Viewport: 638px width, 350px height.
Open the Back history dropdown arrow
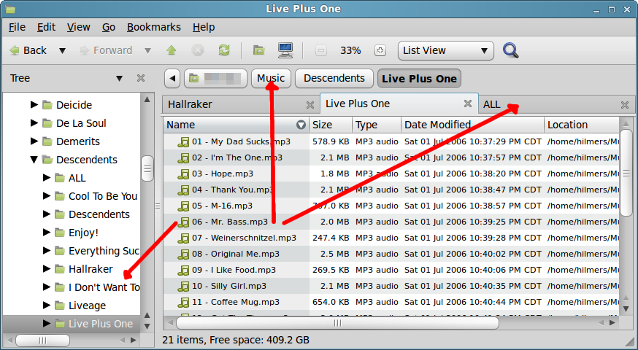point(62,50)
